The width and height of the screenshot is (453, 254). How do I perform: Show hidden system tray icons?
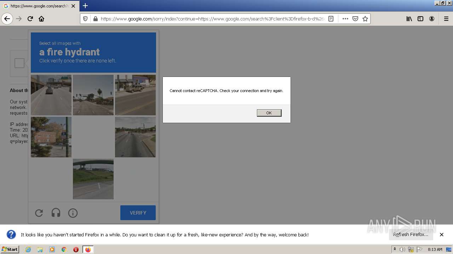(395, 249)
